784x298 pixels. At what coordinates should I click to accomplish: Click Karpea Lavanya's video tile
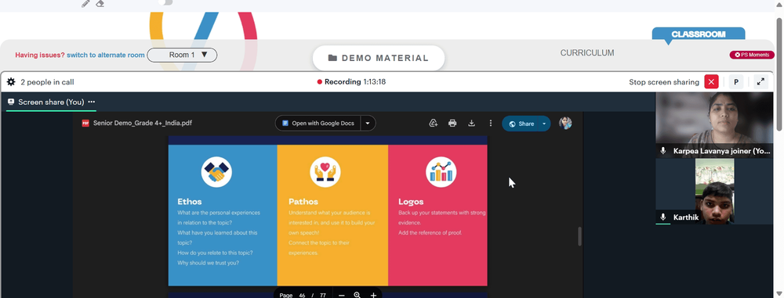714,125
